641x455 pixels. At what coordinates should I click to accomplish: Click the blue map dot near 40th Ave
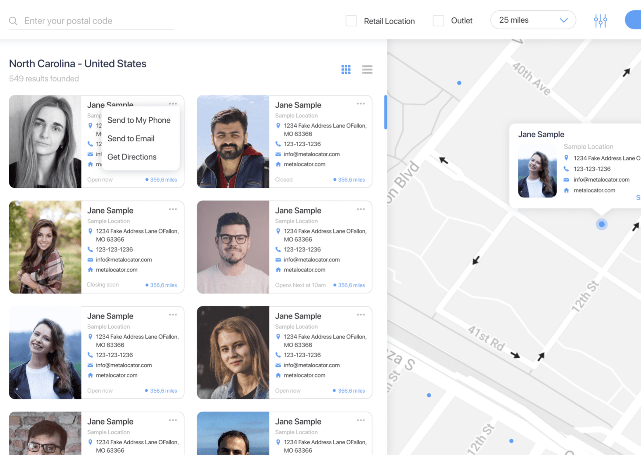pyautogui.click(x=459, y=83)
